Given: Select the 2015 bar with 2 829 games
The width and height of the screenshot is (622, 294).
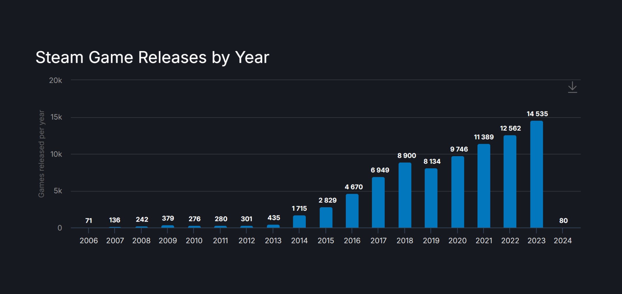Looking at the screenshot, I should click(326, 218).
